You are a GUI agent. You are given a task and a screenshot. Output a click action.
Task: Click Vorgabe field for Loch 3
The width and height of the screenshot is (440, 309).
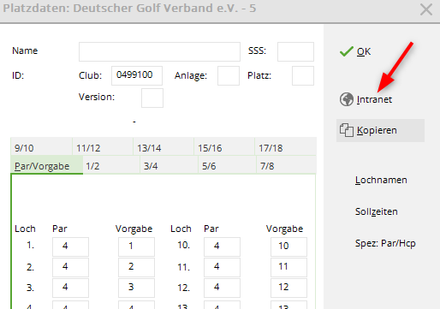pos(137,288)
